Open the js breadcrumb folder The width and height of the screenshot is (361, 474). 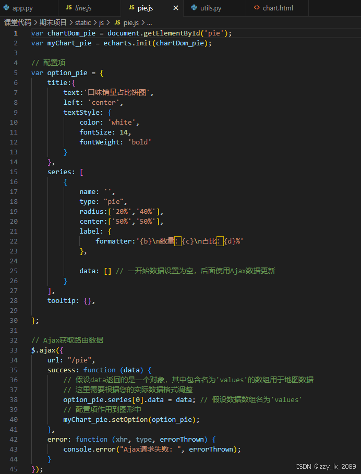[101, 23]
